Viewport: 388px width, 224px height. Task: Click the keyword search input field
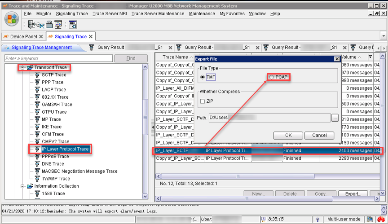tap(58, 58)
